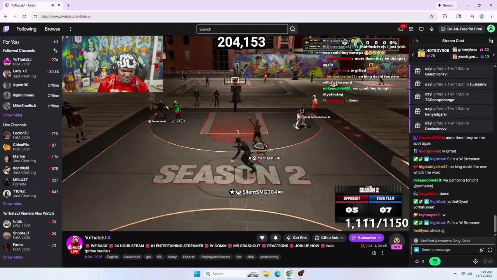Reload the page in Chrome
This screenshot has height=280, width=497.
pyautogui.click(x=24, y=16)
